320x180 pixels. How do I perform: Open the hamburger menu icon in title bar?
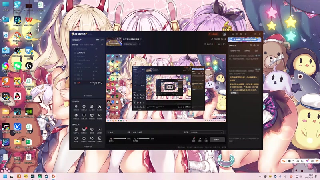tap(246, 34)
